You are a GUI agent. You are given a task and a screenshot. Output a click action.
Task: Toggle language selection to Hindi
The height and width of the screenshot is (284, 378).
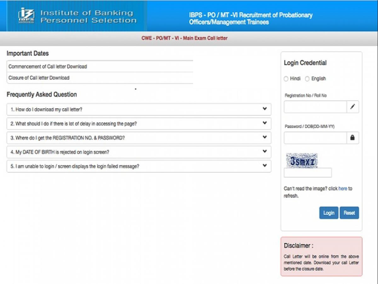286,78
